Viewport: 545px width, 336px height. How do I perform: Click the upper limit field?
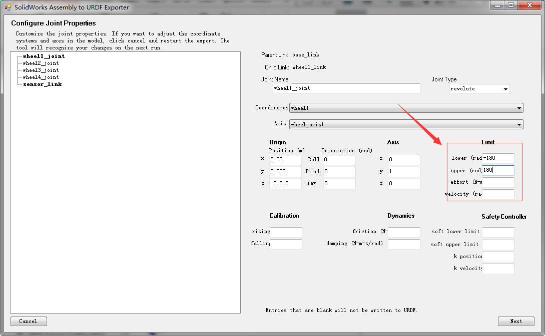pos(498,170)
